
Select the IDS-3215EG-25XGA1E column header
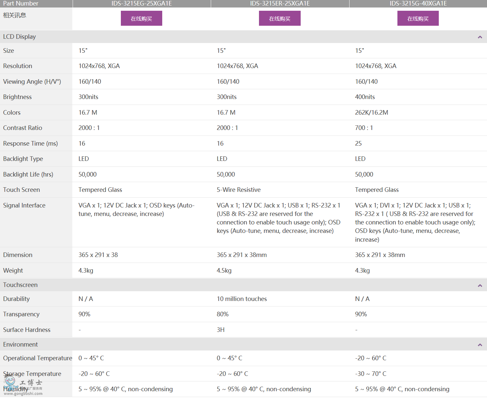[x=141, y=4]
